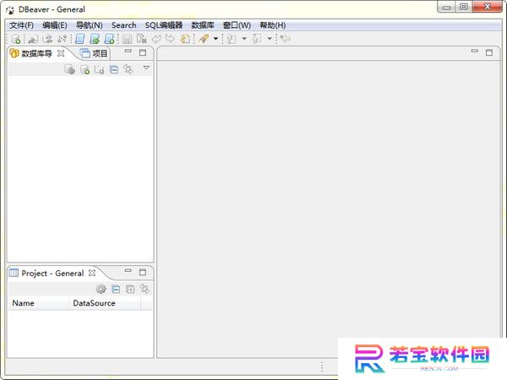Click the navigator connection settings gear icon

(x=69, y=69)
